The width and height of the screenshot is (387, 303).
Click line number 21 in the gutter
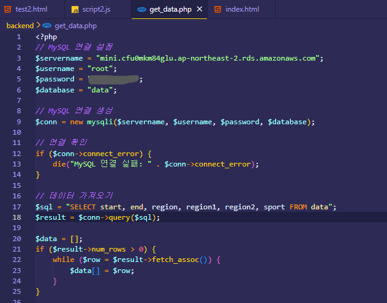click(17, 249)
